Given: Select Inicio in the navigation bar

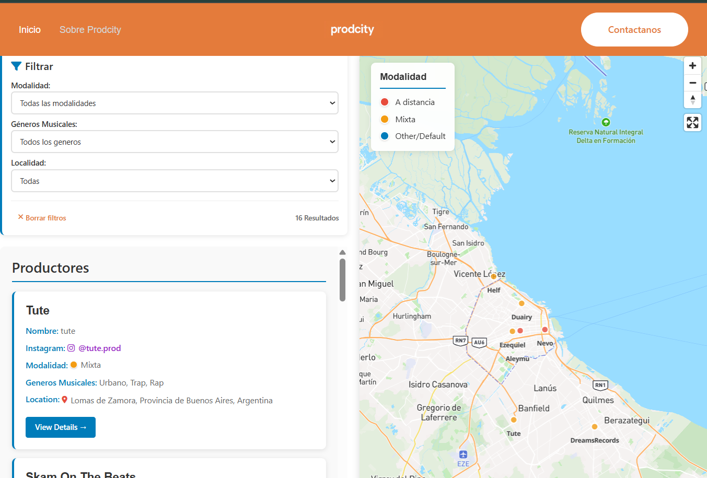Looking at the screenshot, I should 29,30.
